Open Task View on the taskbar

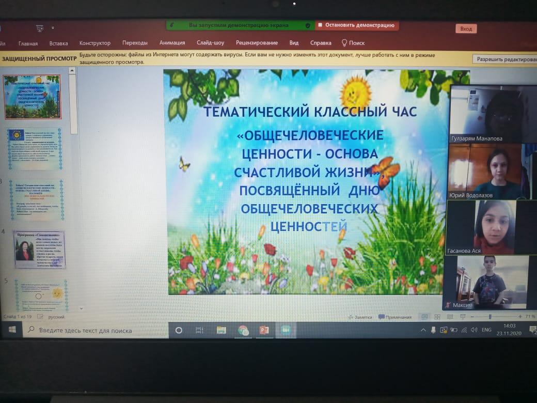tap(199, 330)
